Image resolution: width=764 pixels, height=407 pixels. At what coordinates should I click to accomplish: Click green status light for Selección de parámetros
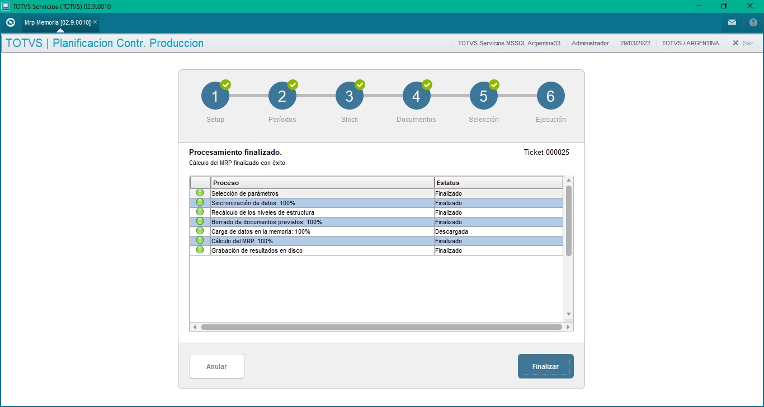tap(200, 193)
